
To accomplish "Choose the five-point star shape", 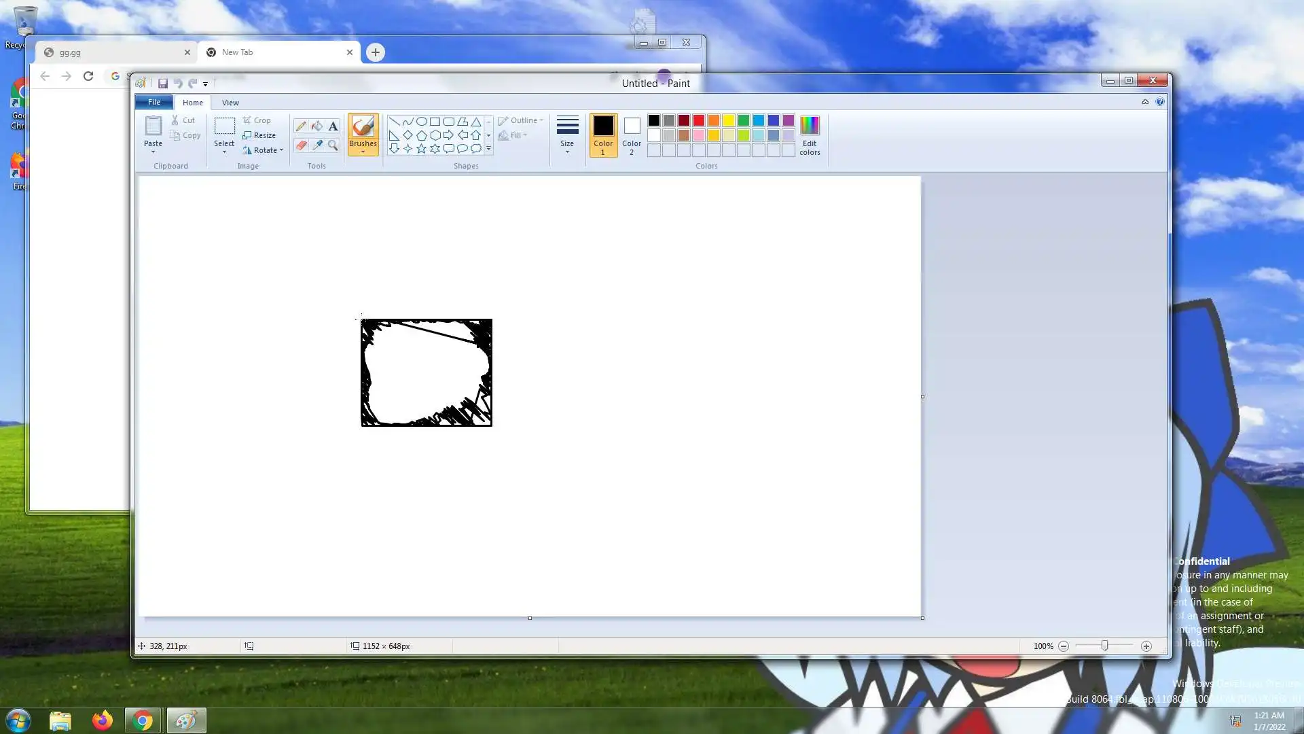I will 421,148.
